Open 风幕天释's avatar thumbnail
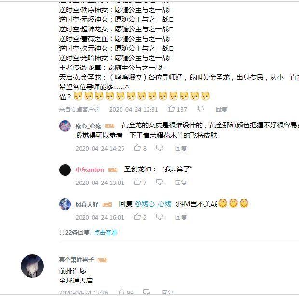The height and width of the screenshot is (296, 299). 65,204
